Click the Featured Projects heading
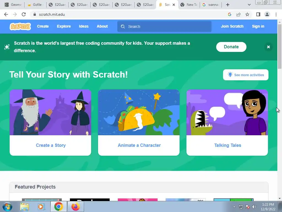282x212 pixels. pyautogui.click(x=35, y=187)
